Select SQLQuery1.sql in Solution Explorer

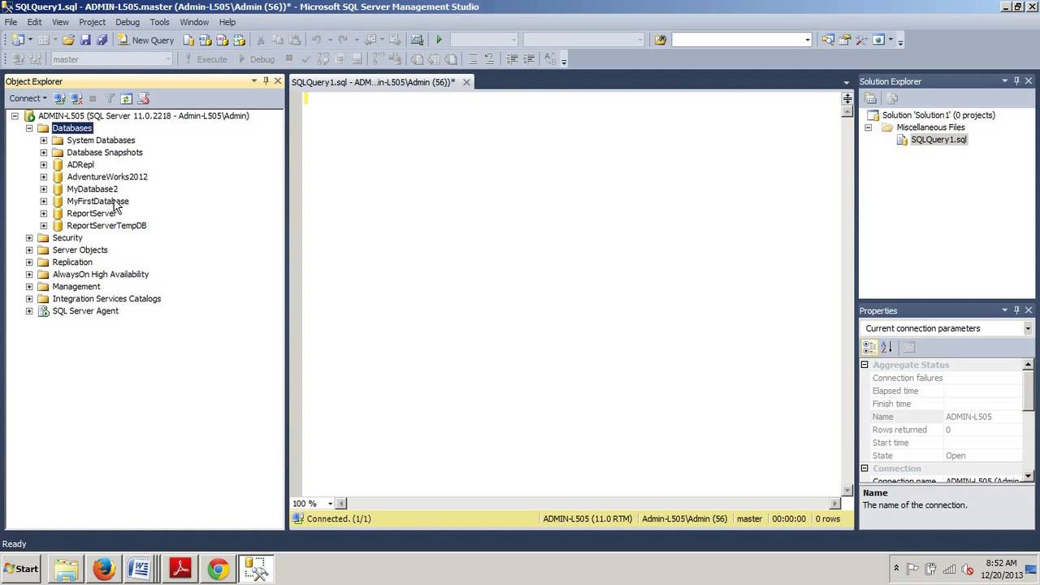[x=938, y=140]
